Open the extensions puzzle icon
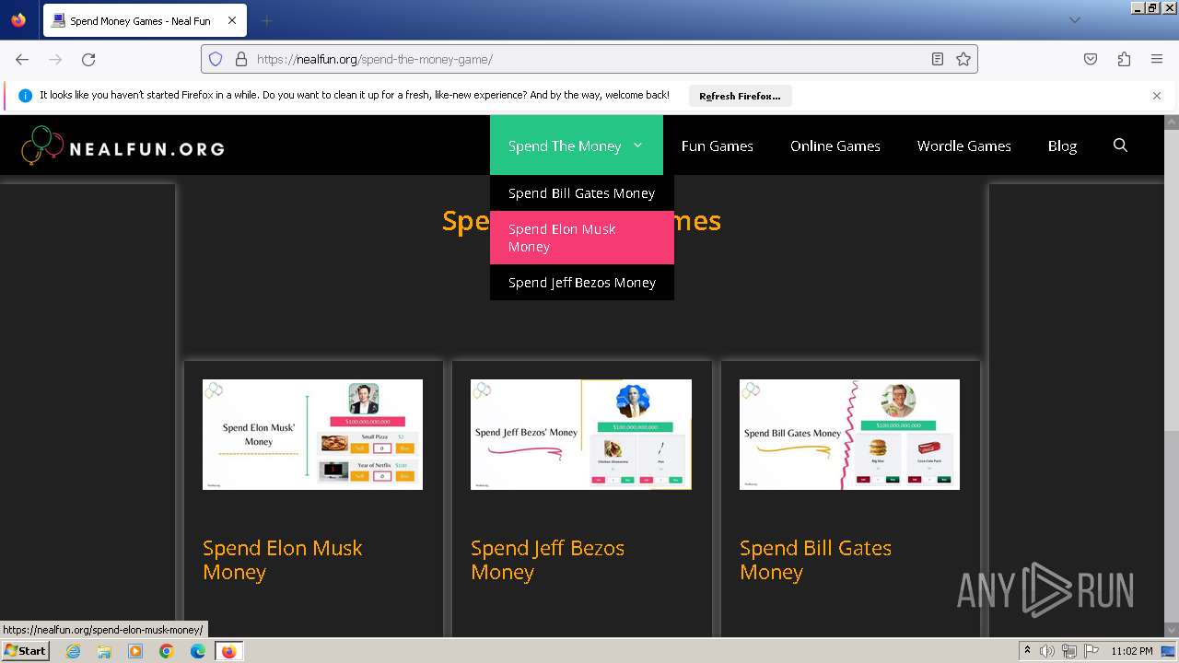1179x663 pixels. pyautogui.click(x=1124, y=59)
